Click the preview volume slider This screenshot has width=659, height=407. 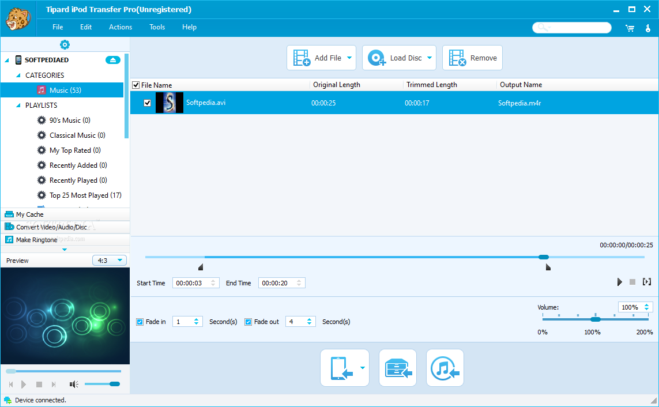(x=102, y=384)
